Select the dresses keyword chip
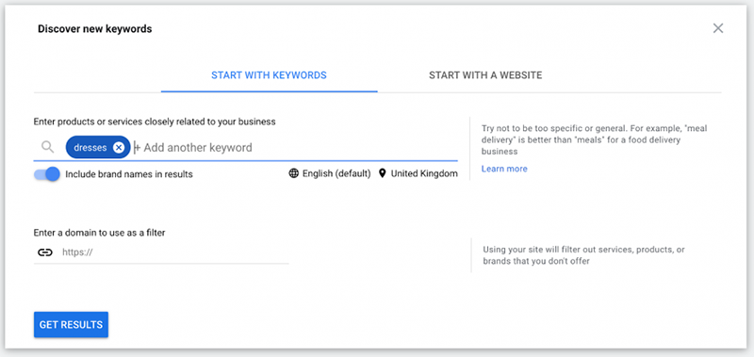This screenshot has width=754, height=357. click(x=90, y=148)
